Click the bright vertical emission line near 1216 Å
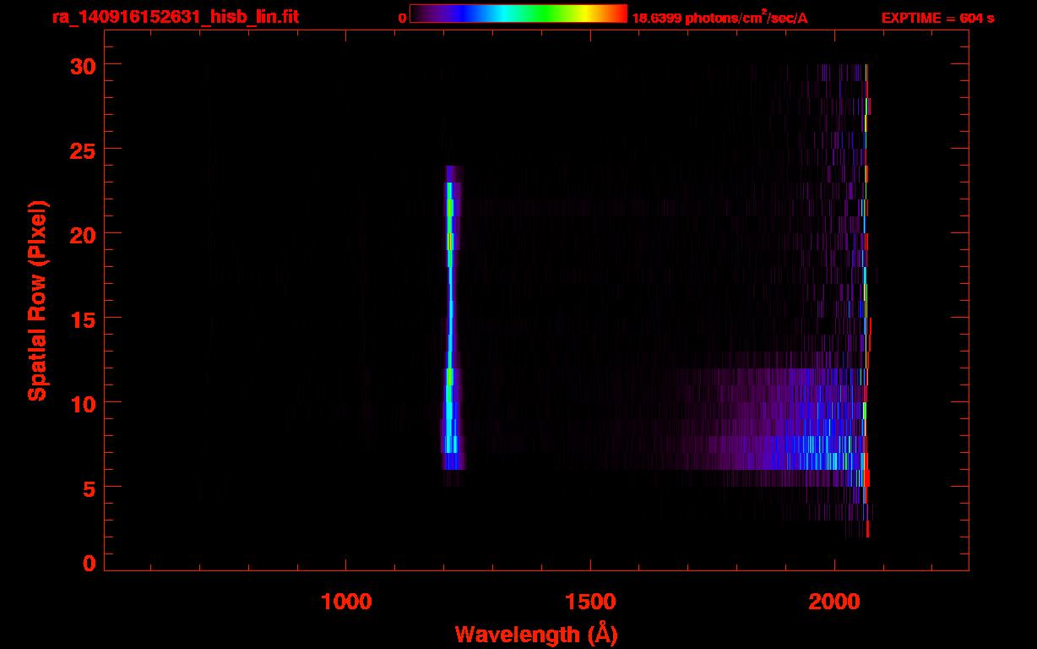Viewport: 1037px width, 649px height. pyautogui.click(x=450, y=325)
